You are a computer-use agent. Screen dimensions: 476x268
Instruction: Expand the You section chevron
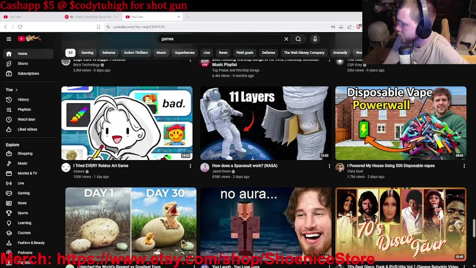(x=16, y=90)
